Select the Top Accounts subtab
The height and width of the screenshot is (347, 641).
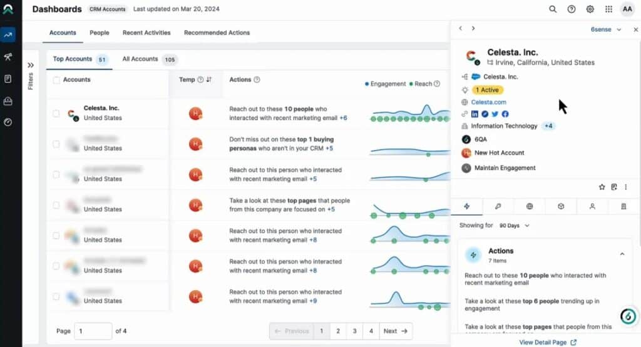point(79,59)
